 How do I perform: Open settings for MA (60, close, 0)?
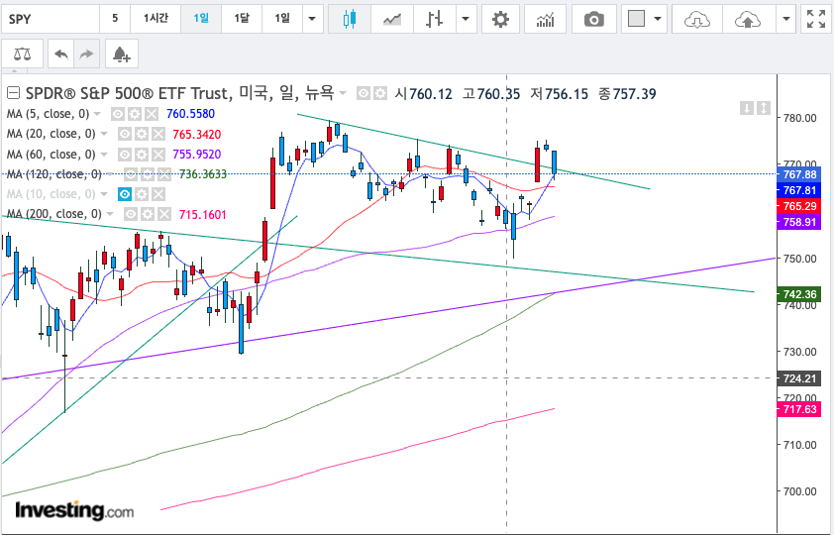coord(141,155)
